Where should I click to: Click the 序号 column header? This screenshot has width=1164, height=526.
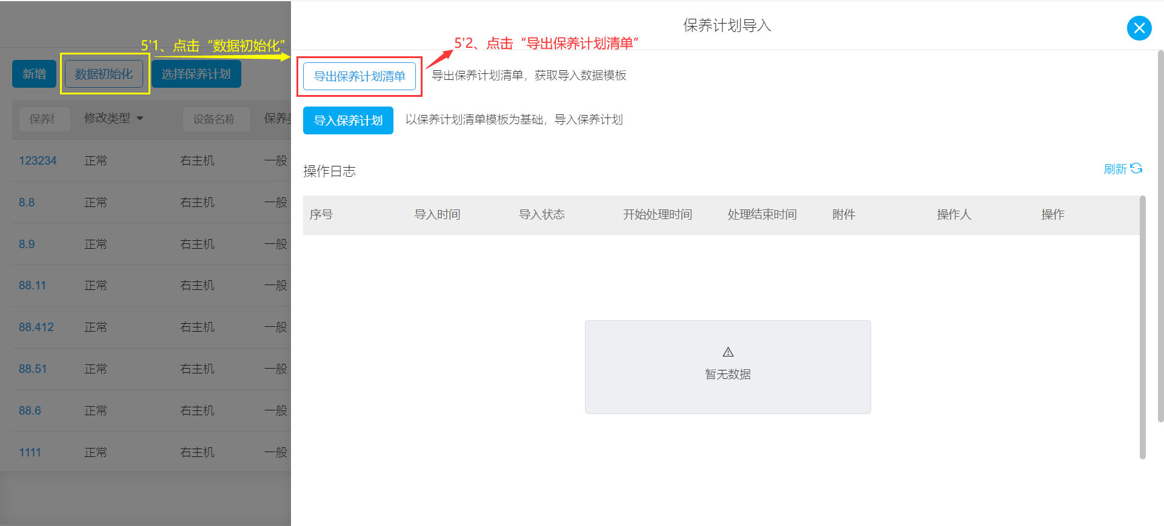[x=321, y=214]
